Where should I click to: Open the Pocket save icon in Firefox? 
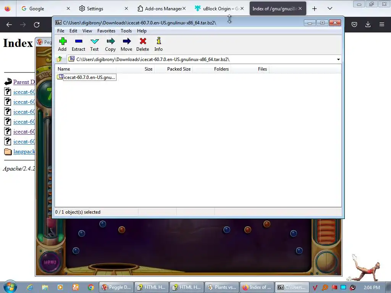(x=354, y=24)
